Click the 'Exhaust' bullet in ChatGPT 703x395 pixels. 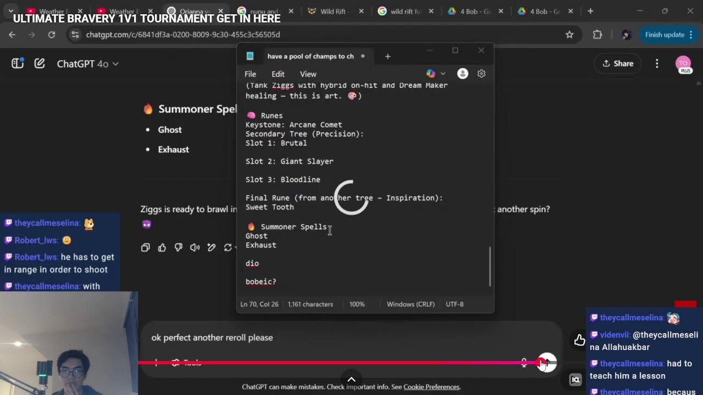coord(174,149)
